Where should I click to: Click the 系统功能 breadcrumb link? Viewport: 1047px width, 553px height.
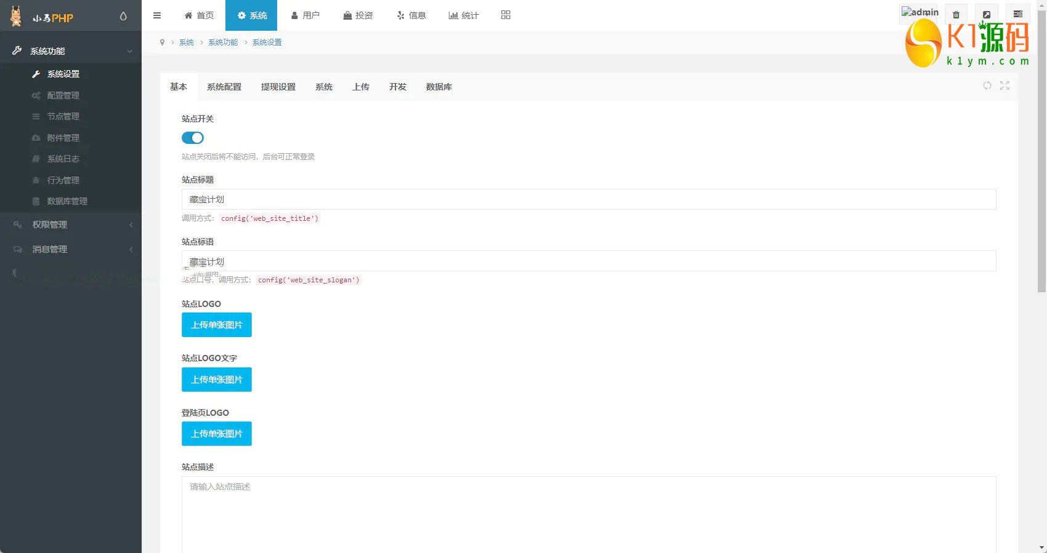point(223,42)
